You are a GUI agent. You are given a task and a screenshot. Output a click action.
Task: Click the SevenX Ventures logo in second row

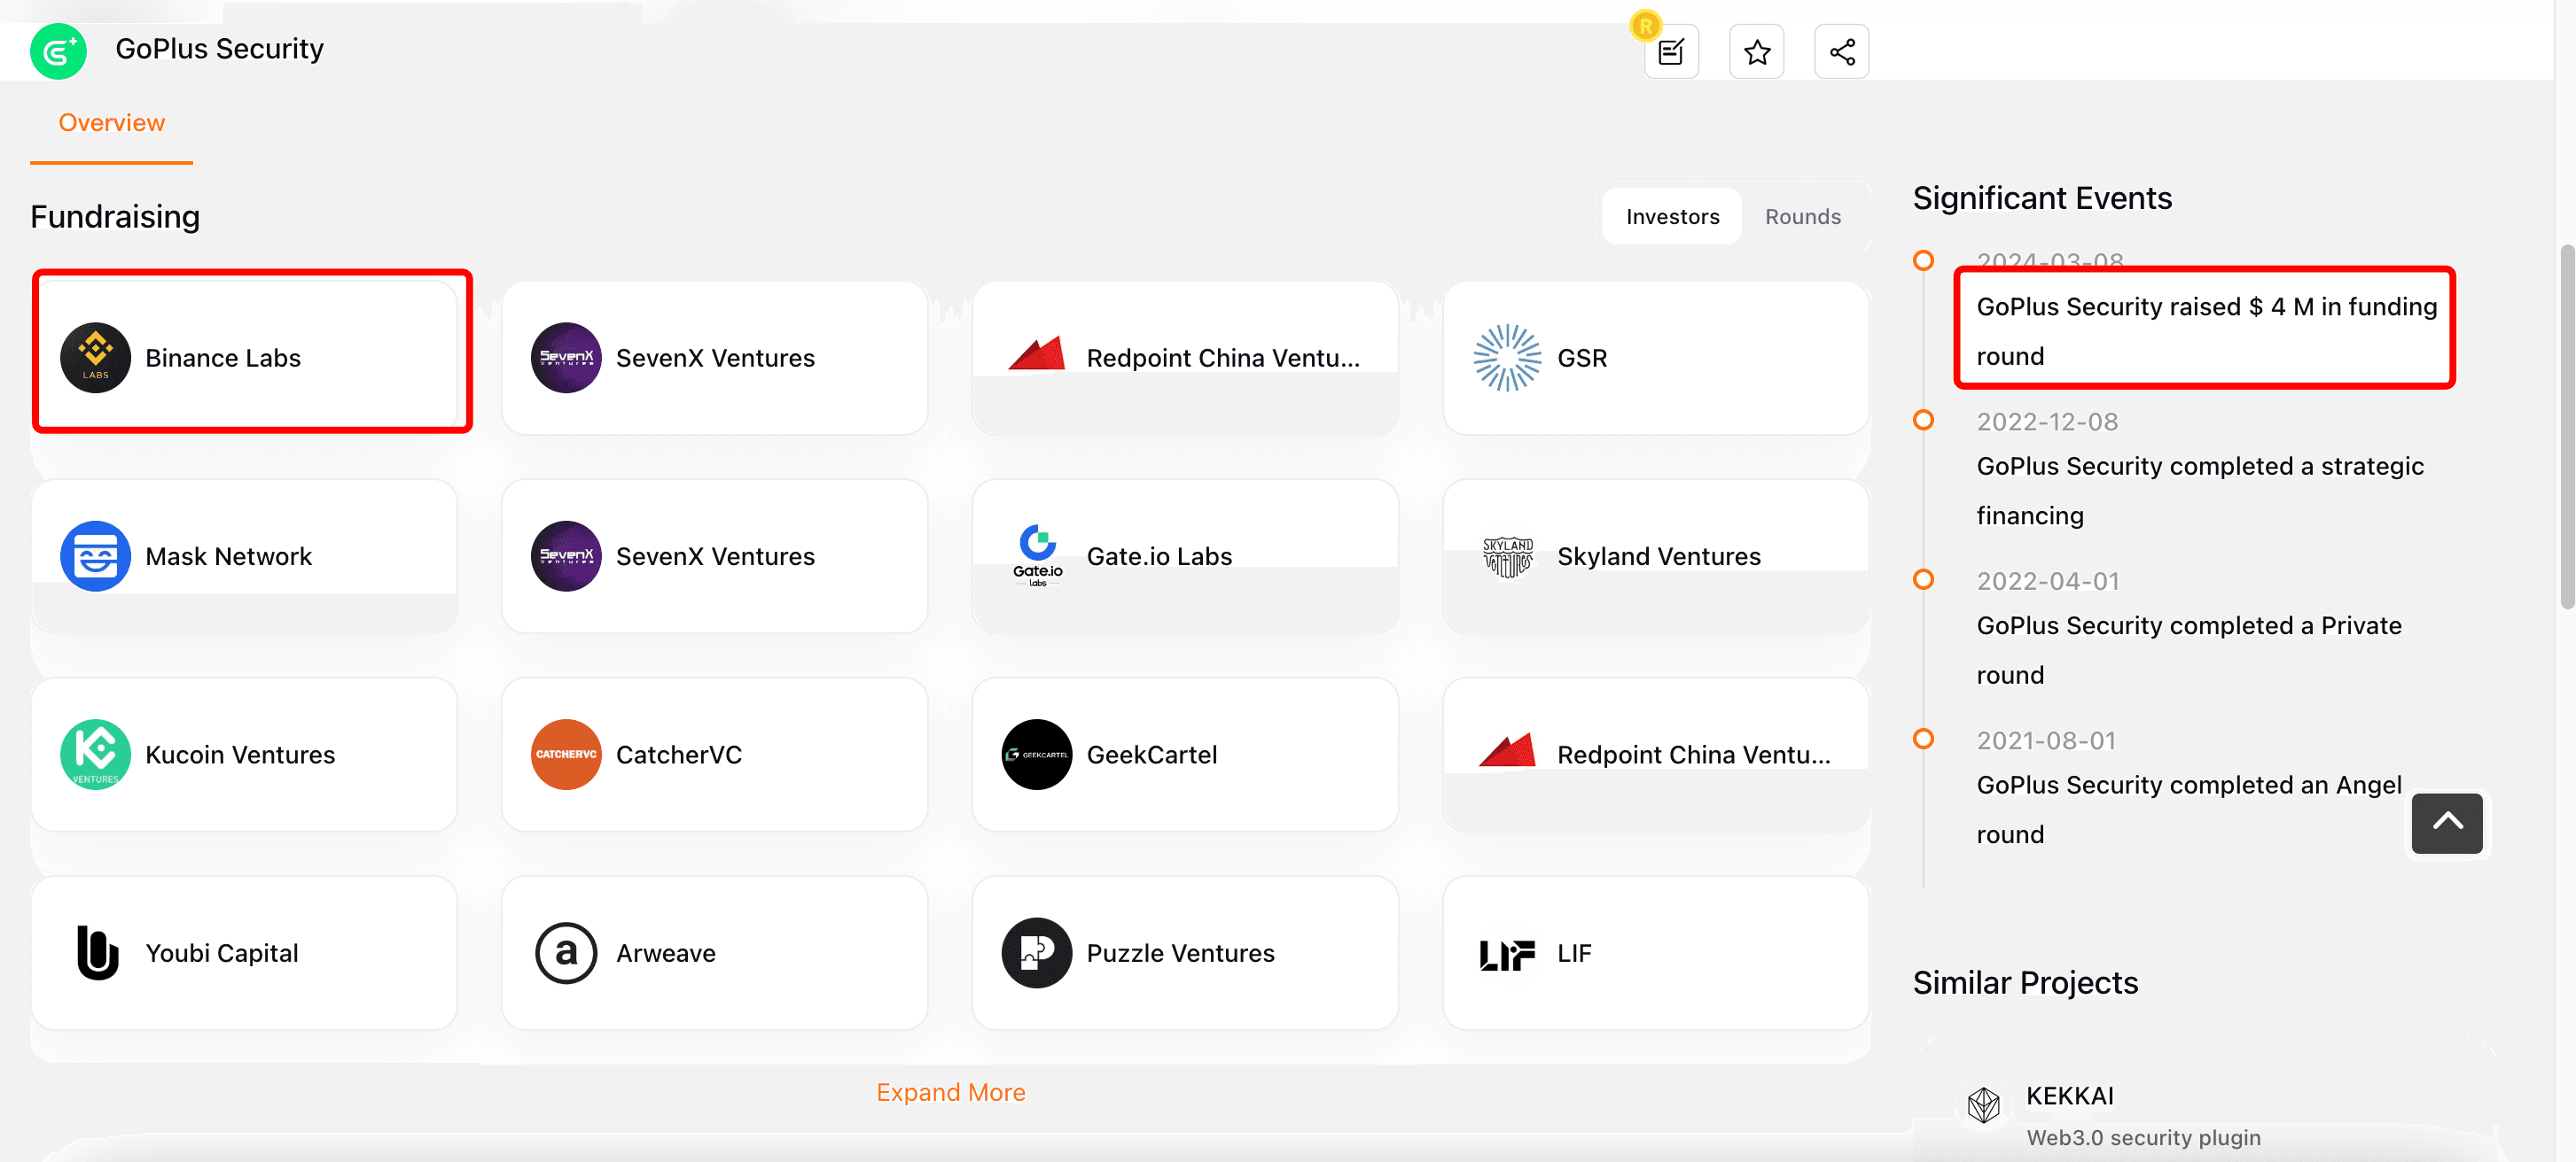coord(566,555)
